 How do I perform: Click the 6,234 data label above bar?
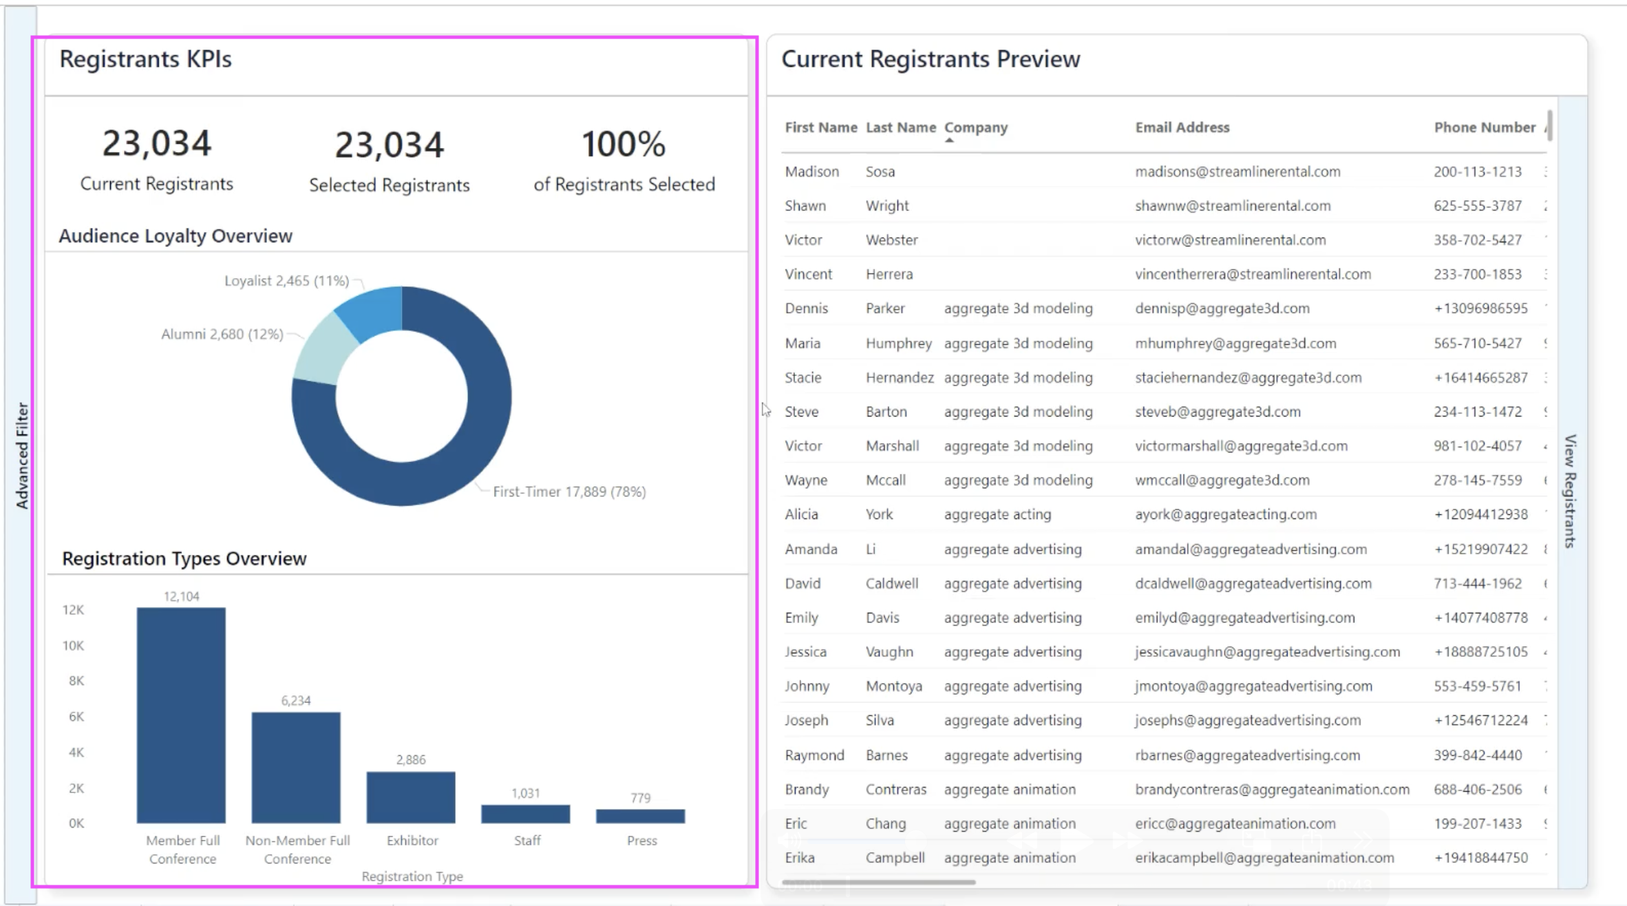[296, 701]
